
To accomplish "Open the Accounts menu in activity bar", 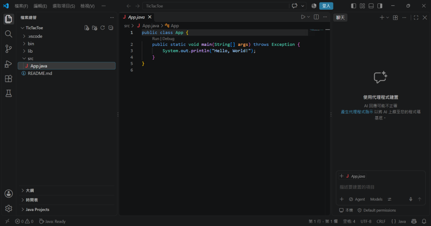I will point(8,194).
